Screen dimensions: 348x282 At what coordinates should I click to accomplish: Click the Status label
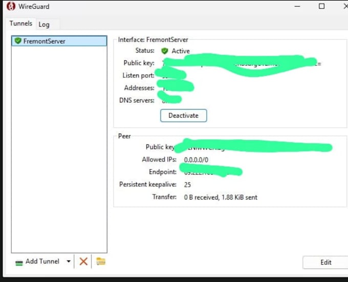tap(145, 51)
